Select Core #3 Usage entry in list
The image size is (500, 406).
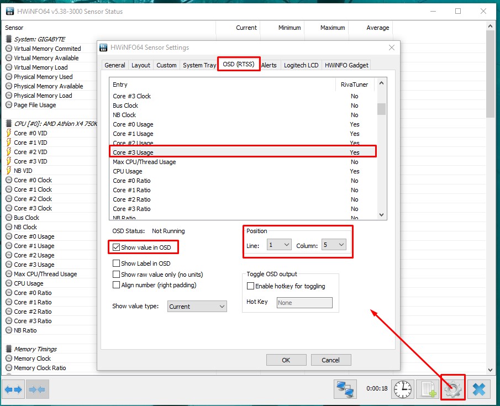(243, 152)
